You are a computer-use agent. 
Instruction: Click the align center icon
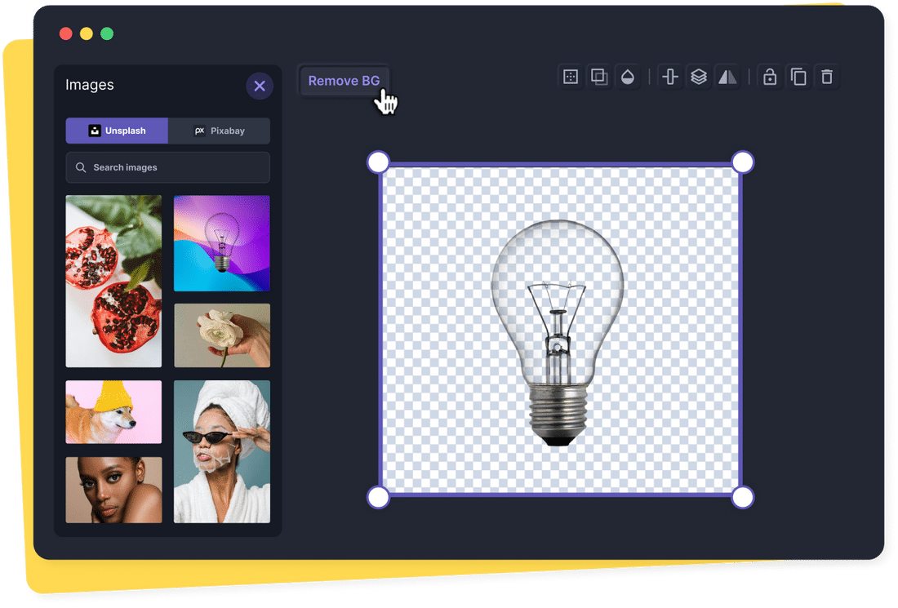670,77
